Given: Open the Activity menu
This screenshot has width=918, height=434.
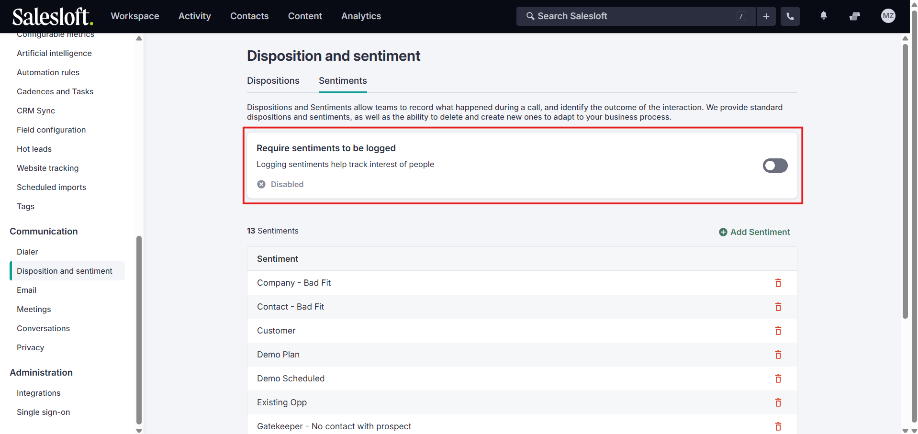Looking at the screenshot, I should pyautogui.click(x=195, y=16).
